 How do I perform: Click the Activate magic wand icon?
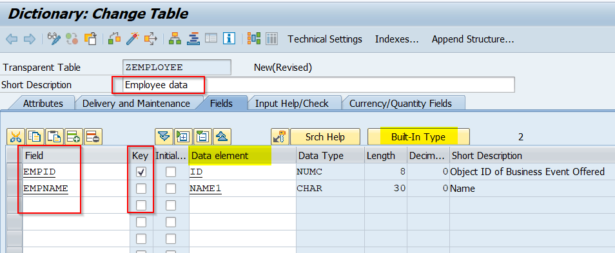pyautogui.click(x=132, y=39)
